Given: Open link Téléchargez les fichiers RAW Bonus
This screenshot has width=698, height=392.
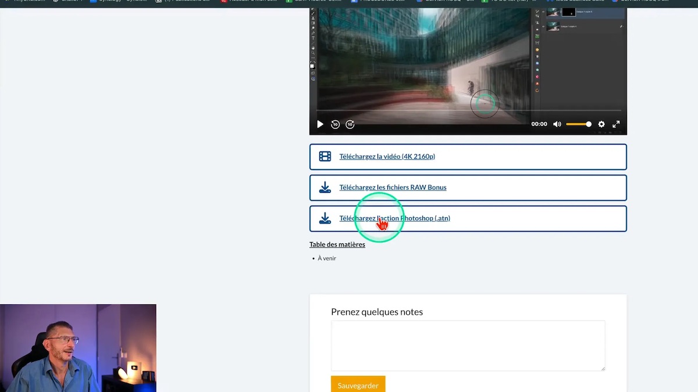Looking at the screenshot, I should pos(393,188).
